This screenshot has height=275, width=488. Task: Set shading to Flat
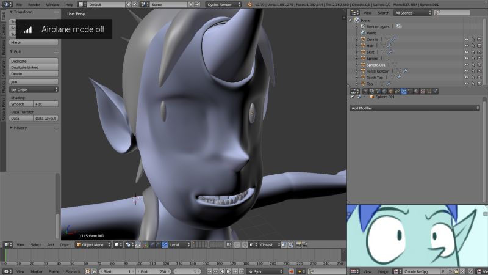pos(46,104)
